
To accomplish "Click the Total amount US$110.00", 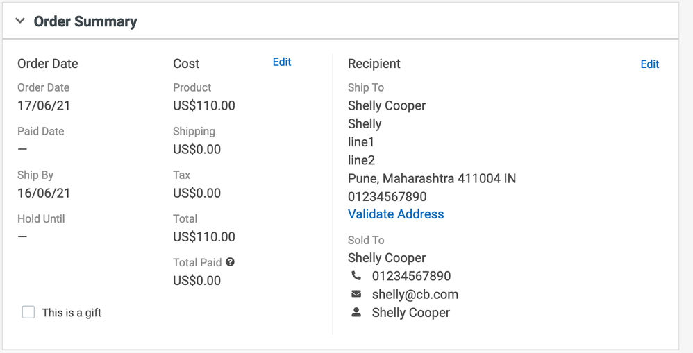I will point(204,237).
